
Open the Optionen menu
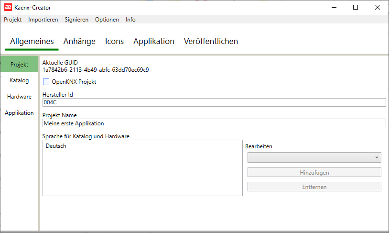[x=107, y=20]
